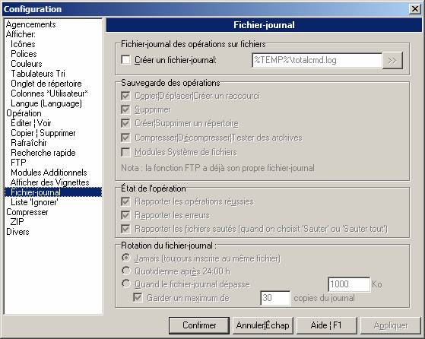Select Polices in the settings list

click(x=24, y=54)
